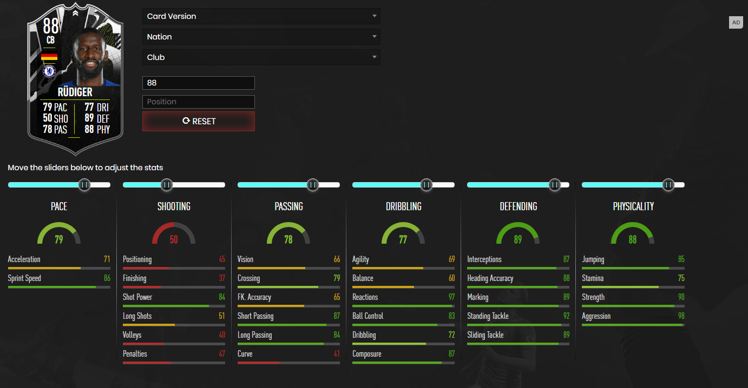
Task: Click the Composure stat label
Action: pyautogui.click(x=367, y=354)
